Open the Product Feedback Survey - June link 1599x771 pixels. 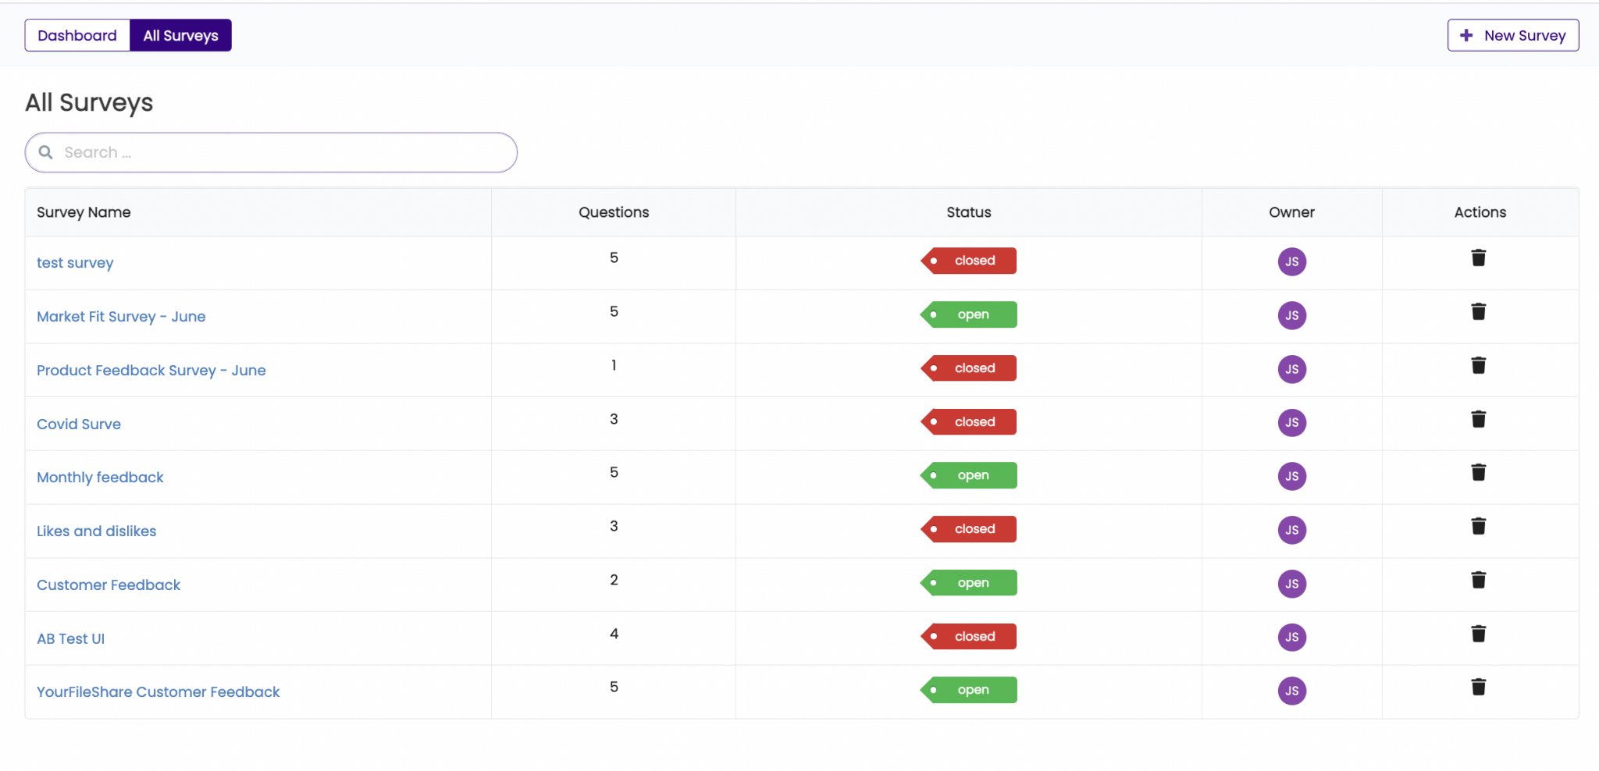[151, 371]
